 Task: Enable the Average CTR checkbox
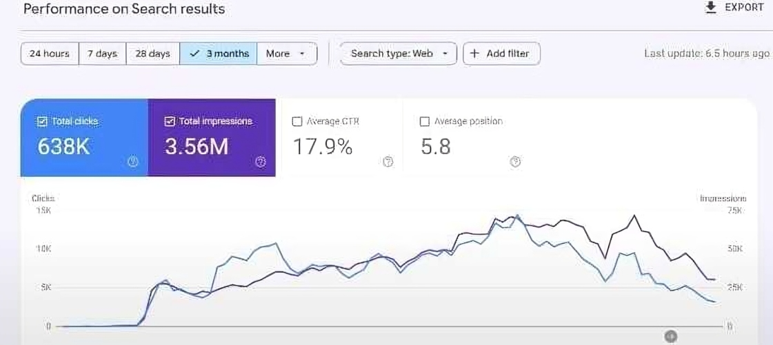click(x=297, y=122)
